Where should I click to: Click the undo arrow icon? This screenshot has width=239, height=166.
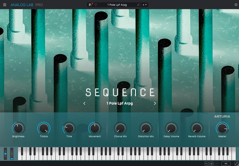coord(207,164)
